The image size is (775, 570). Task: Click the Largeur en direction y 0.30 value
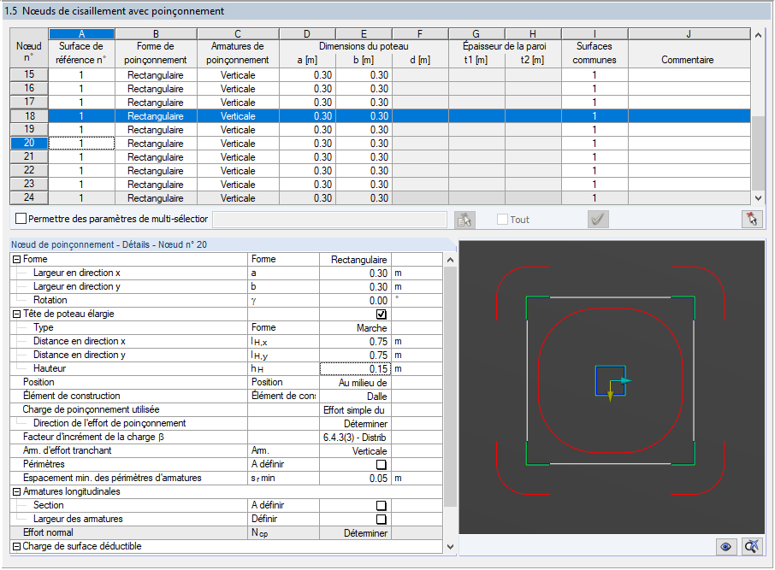coord(355,287)
